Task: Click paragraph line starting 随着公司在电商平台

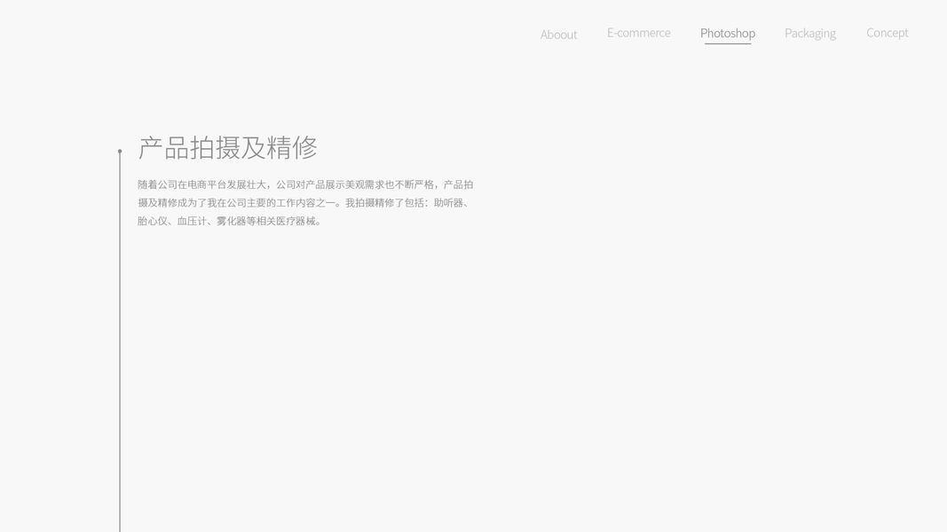Action: click(x=305, y=184)
